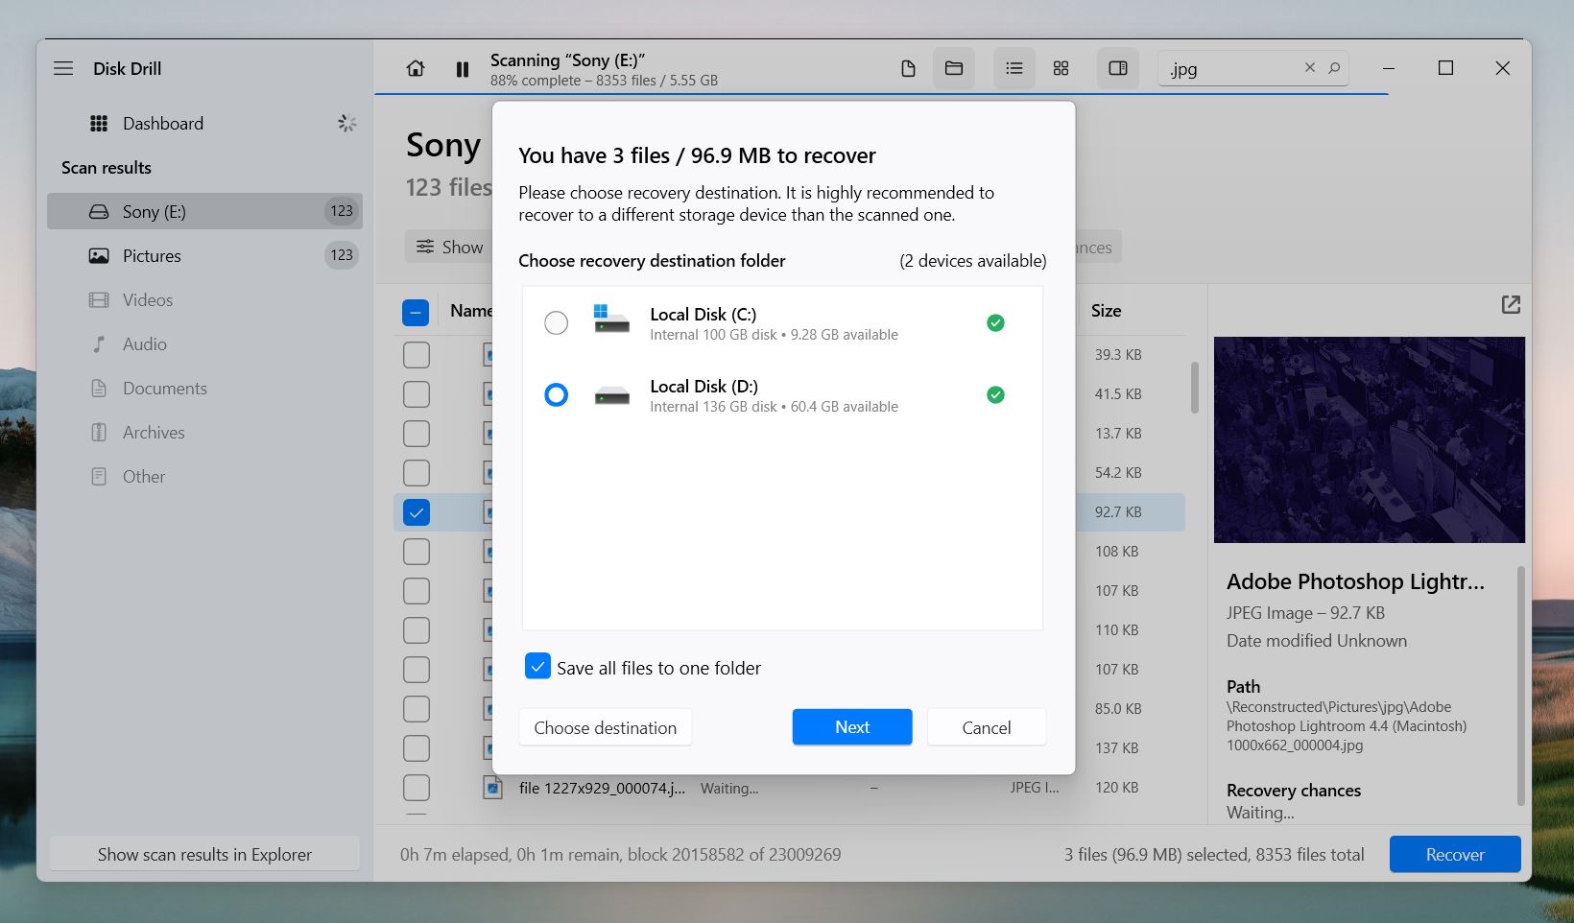Check the box for the 41.5 KB file
Image resolution: width=1574 pixels, height=923 pixels.
(417, 394)
